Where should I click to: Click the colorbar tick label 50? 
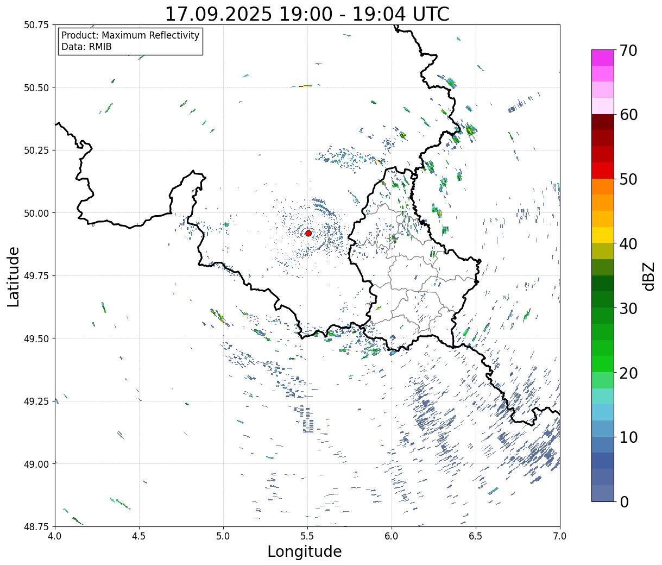click(628, 179)
